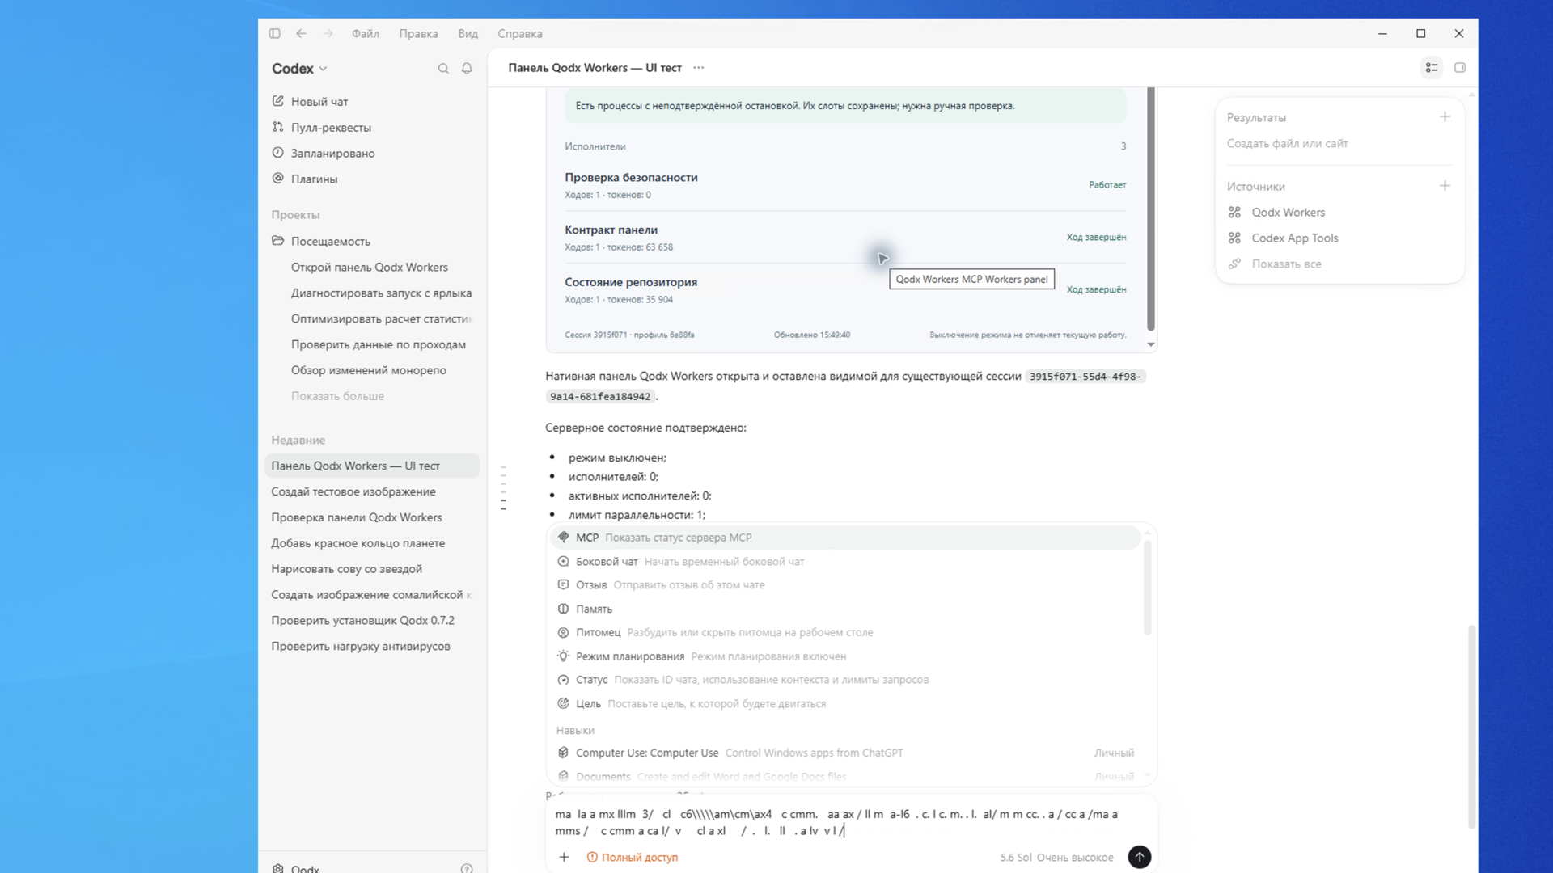Add a result with Результаты plus
This screenshot has width=1553, height=873.
pos(1445,117)
